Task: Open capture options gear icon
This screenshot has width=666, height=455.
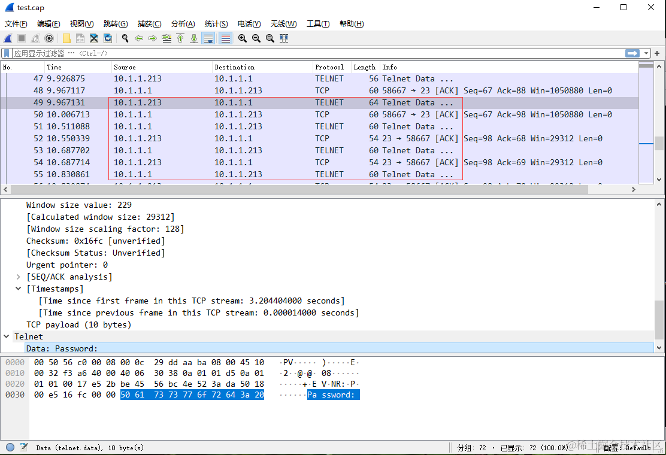Action: (x=49, y=39)
